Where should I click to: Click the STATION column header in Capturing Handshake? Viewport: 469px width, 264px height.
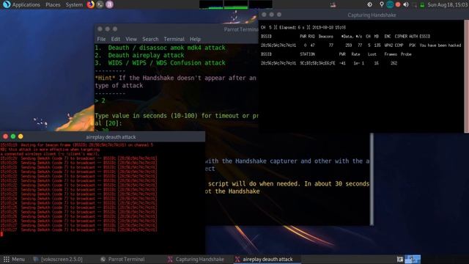pos(307,54)
